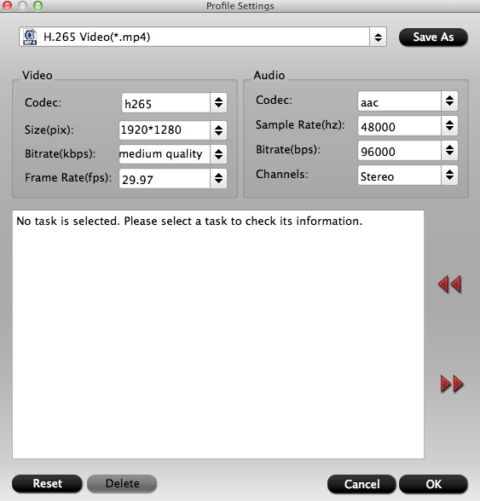Click inside the task information text area

pyautogui.click(x=218, y=335)
